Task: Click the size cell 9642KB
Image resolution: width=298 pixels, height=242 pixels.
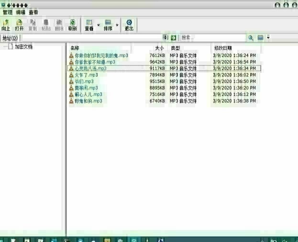Action: coord(157,62)
